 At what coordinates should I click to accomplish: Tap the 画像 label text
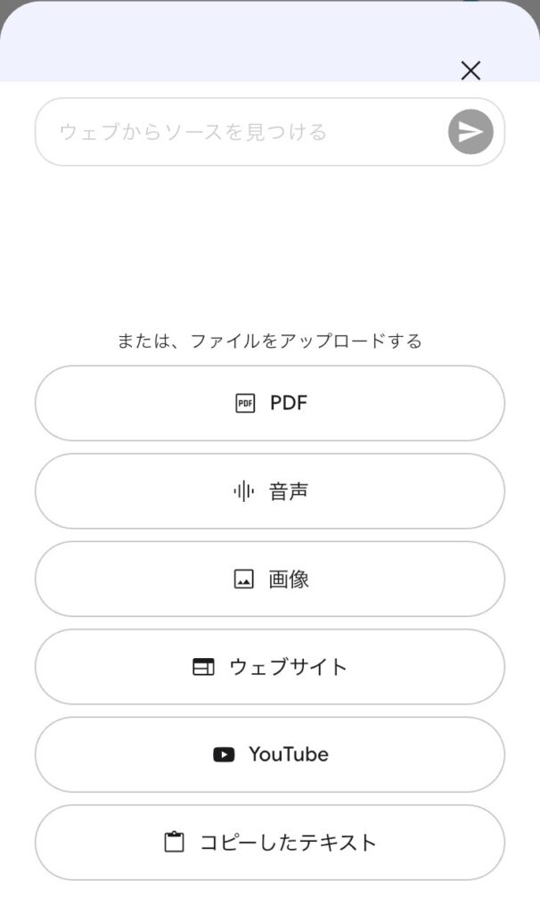(x=289, y=580)
